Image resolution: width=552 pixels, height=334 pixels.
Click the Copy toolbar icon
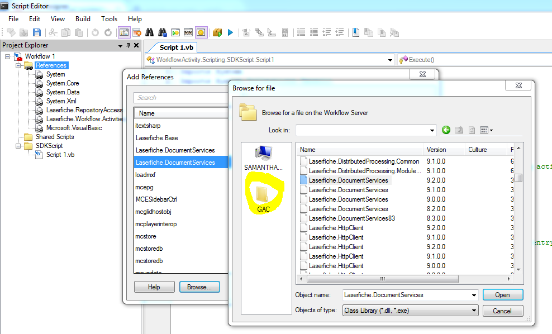tap(66, 32)
